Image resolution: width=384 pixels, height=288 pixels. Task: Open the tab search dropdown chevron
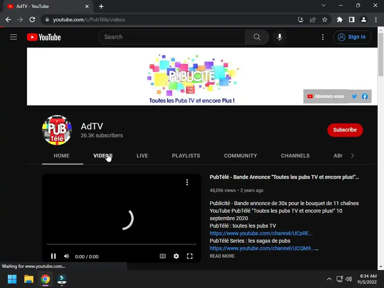pyautogui.click(x=324, y=5)
